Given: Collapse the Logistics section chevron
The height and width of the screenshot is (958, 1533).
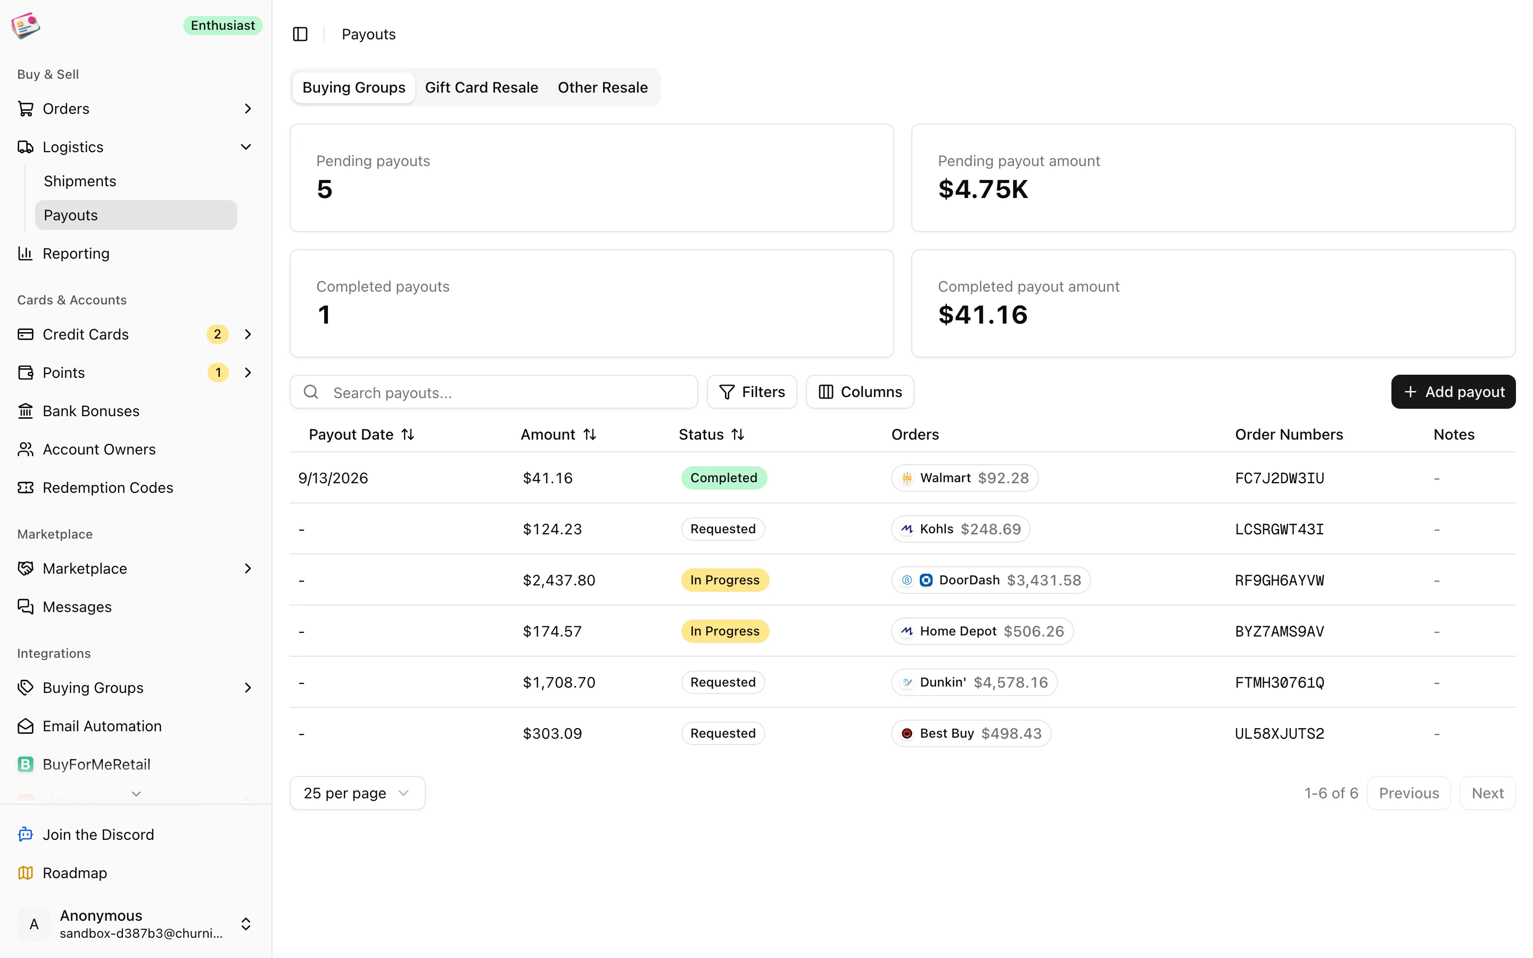Looking at the screenshot, I should (x=246, y=147).
